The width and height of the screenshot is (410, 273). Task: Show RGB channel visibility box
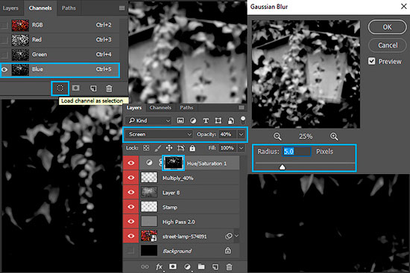pyautogui.click(x=4, y=25)
